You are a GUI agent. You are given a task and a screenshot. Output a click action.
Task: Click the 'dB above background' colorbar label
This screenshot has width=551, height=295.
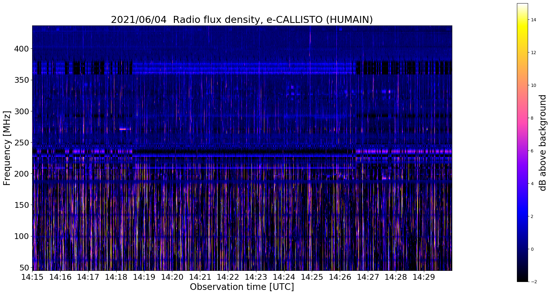543,143
